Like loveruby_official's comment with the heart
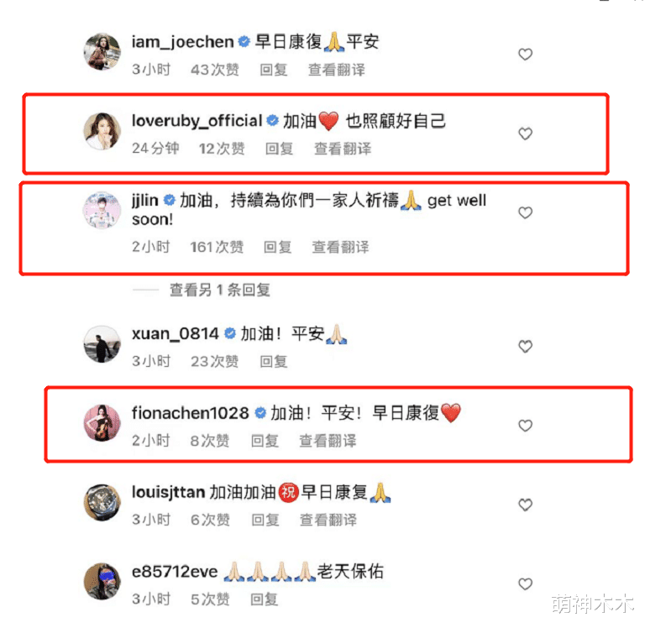Image resolution: width=645 pixels, height=628 pixels. (x=525, y=133)
